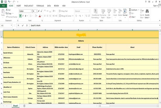Screen dimensions: 161x108
Task: Switch to the INSERT tab
Action: [18, 6]
